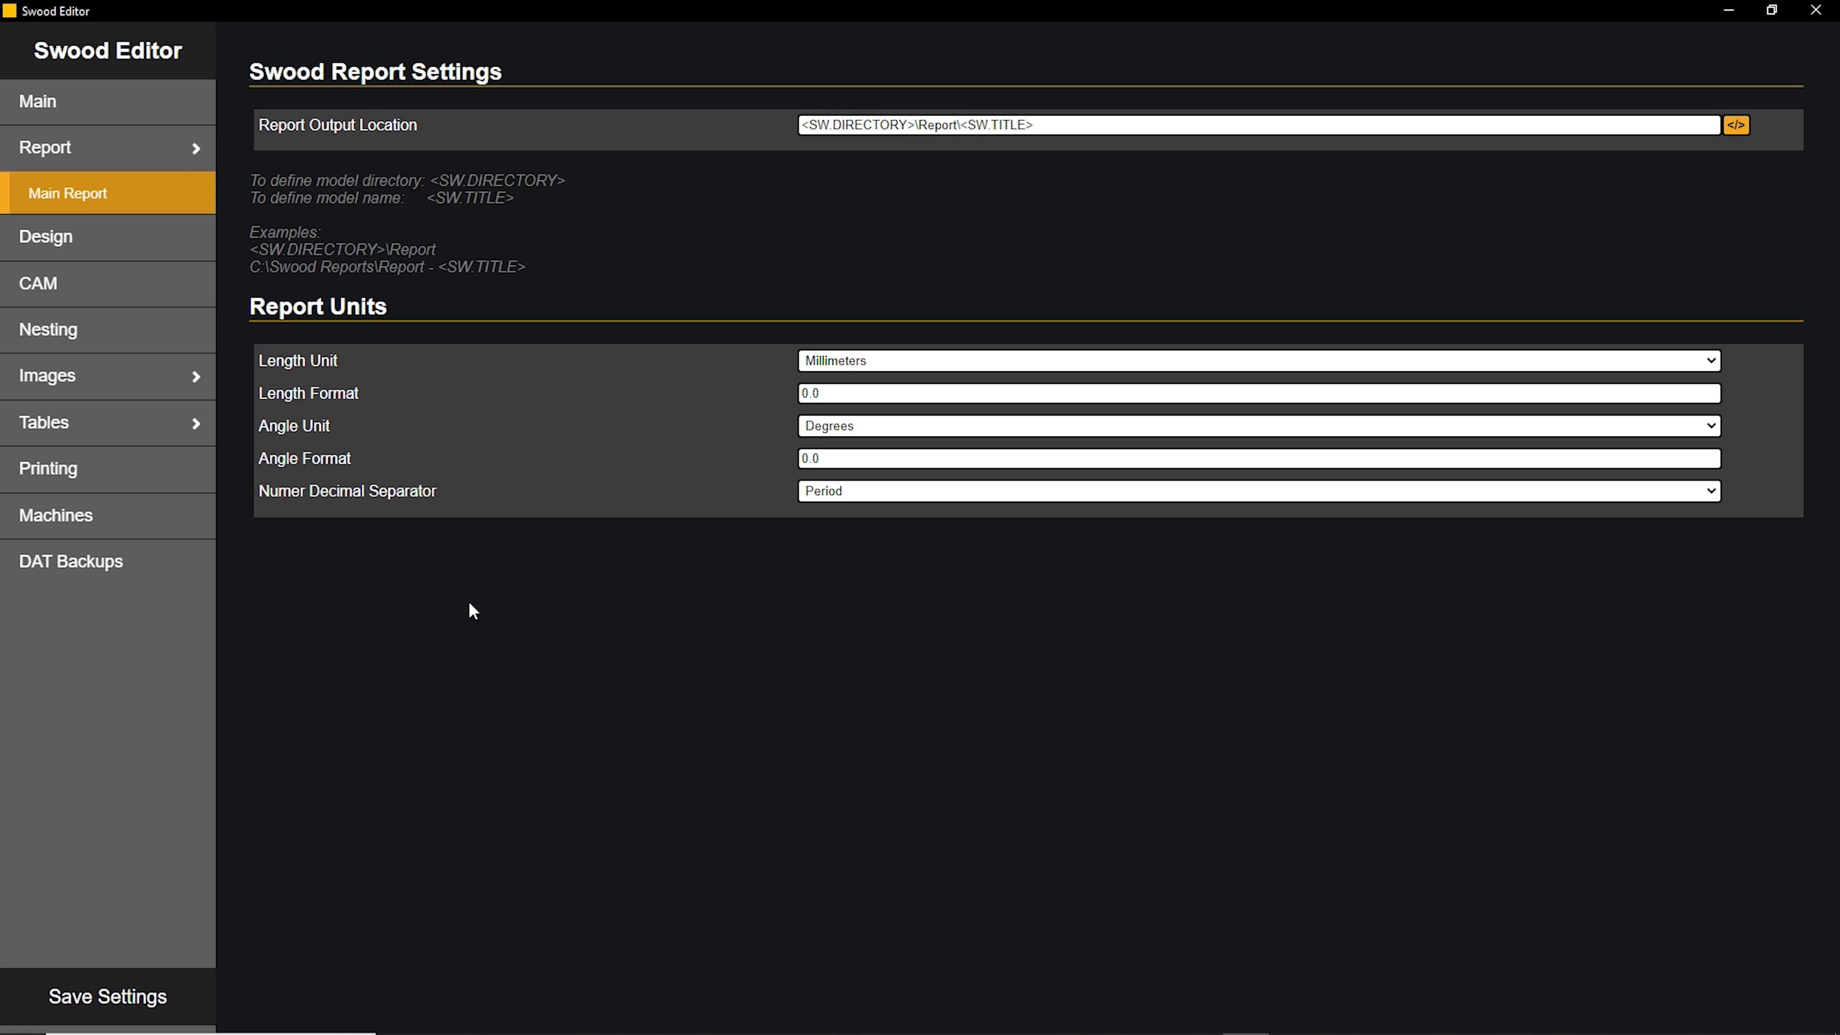Click the Swood Editor logo in the title bar
This screenshot has height=1035, width=1840.
(10, 11)
